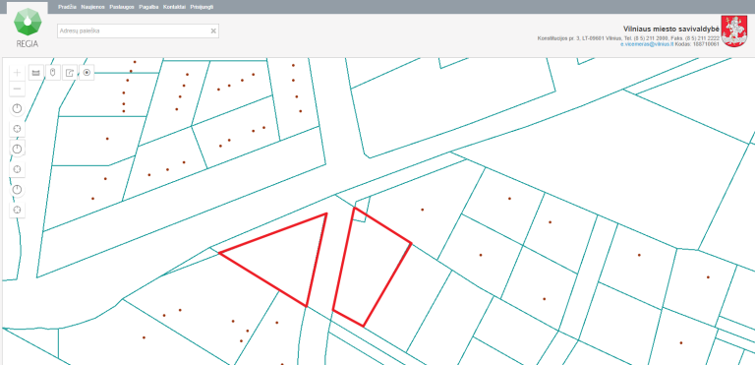The height and width of the screenshot is (365, 755).
Task: Click the topmost crosshair map control
Action: coord(18,129)
